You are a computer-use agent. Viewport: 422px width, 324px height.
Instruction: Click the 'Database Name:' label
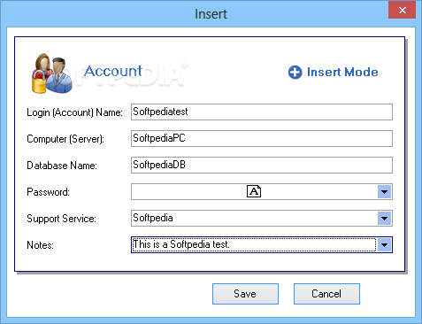(x=62, y=166)
